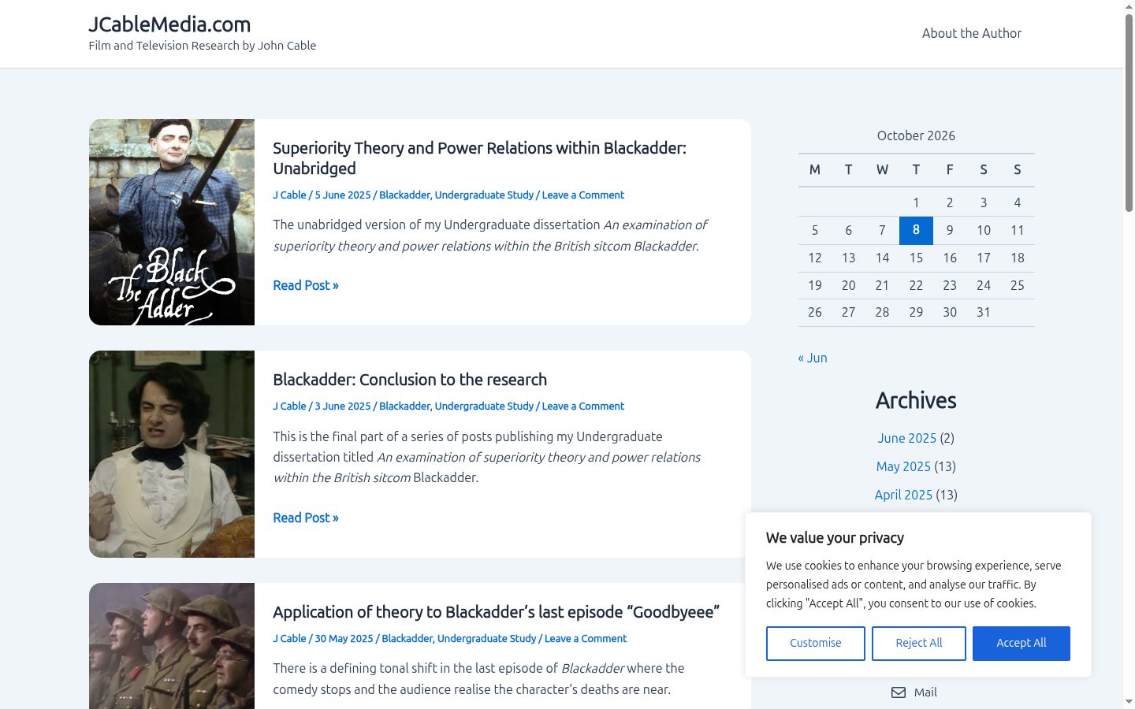Click the Black Adder title card thumbnail

click(x=172, y=222)
